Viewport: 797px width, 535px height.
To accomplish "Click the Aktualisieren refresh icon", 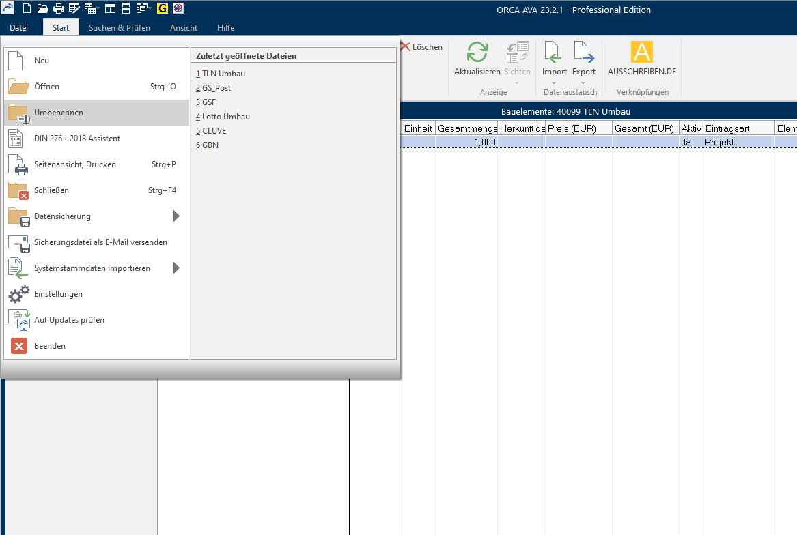I will [x=477, y=53].
